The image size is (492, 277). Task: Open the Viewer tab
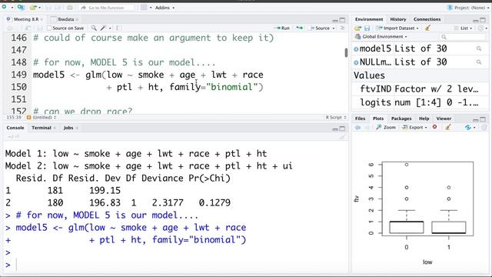tap(444, 118)
